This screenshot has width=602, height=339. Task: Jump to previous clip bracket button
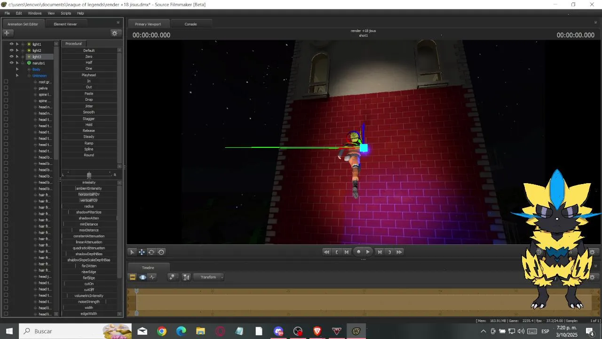tap(337, 252)
